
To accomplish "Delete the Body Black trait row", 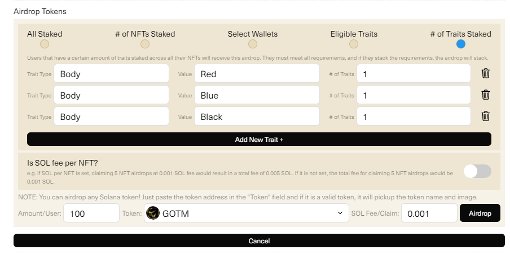I will point(485,116).
